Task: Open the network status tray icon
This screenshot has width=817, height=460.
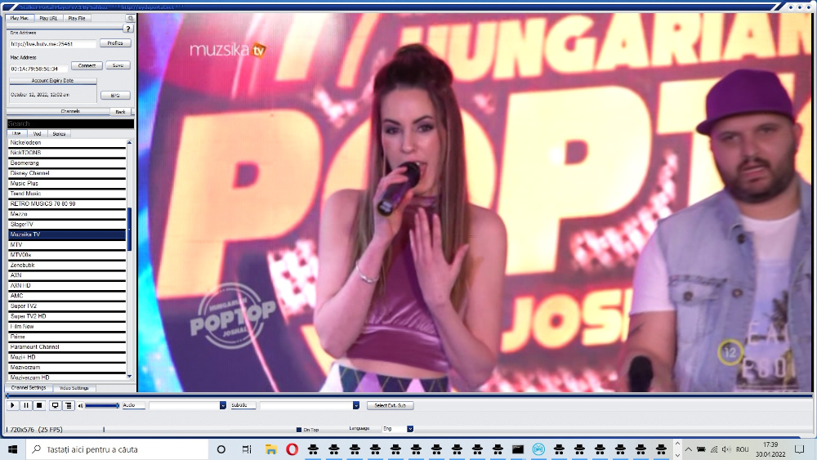Action: 714,449
